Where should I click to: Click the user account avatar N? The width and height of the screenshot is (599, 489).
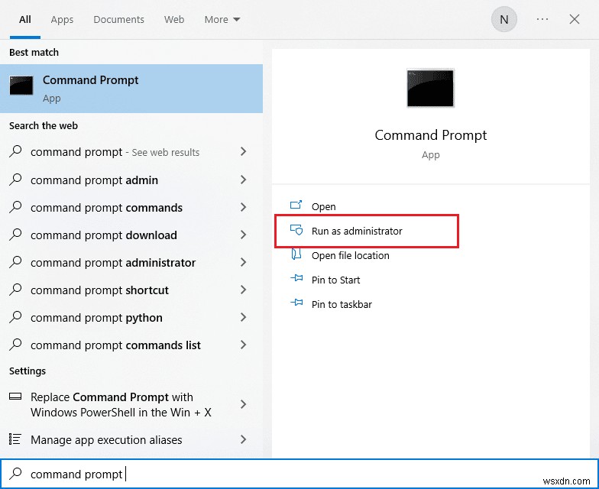(x=503, y=20)
